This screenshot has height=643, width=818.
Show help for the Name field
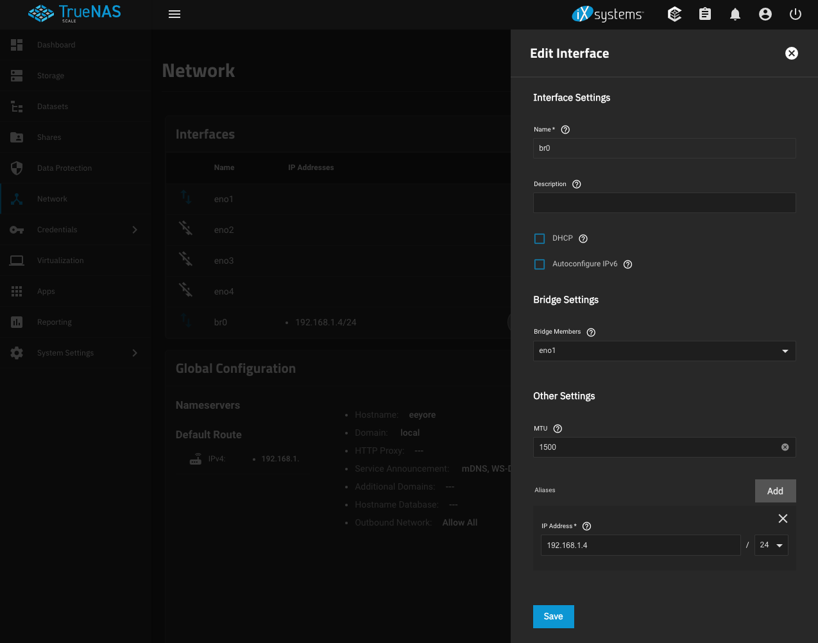coord(565,130)
